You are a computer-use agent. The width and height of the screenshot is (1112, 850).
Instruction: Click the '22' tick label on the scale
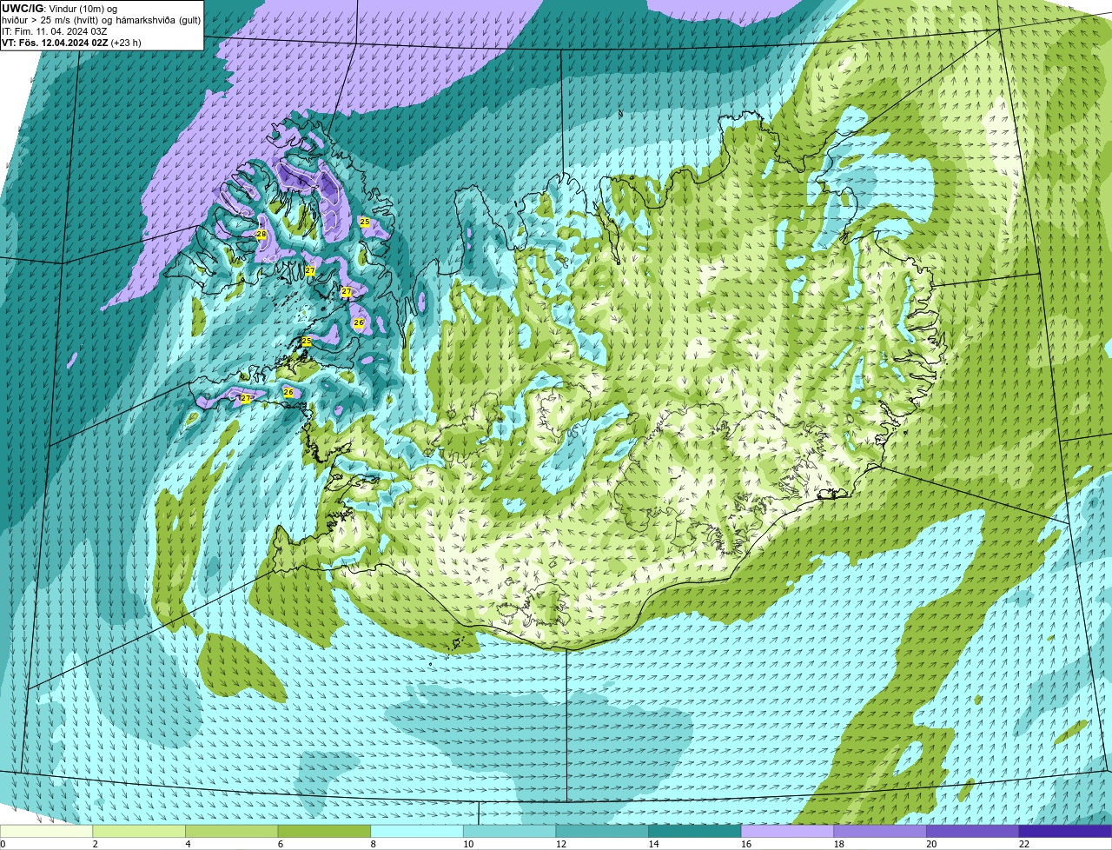click(x=1024, y=844)
